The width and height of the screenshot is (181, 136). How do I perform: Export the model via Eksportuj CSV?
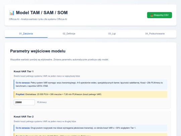coord(160,15)
